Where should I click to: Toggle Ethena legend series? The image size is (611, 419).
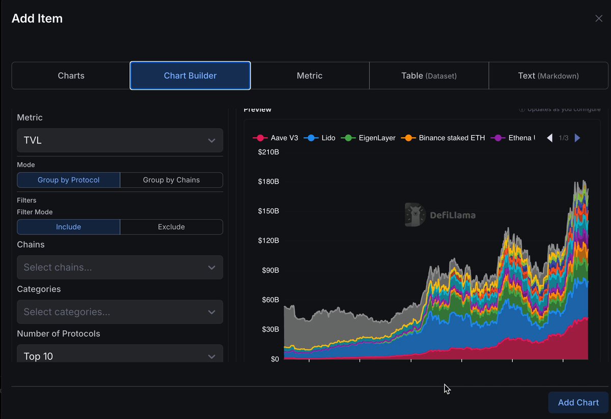pos(513,138)
